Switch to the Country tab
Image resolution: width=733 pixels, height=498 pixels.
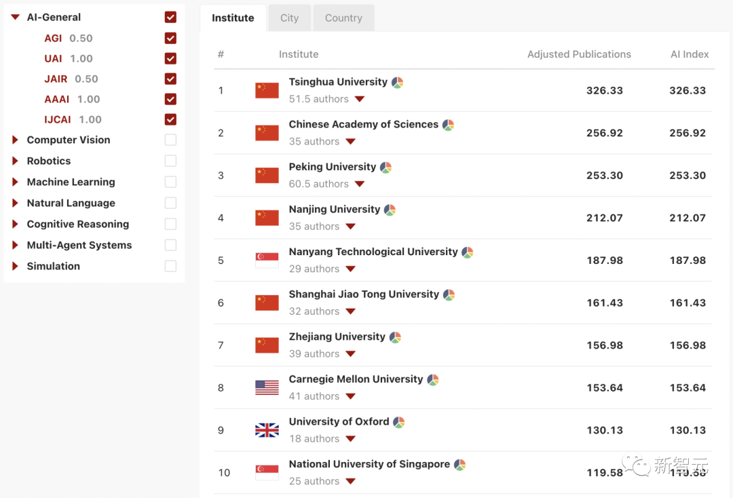[343, 18]
